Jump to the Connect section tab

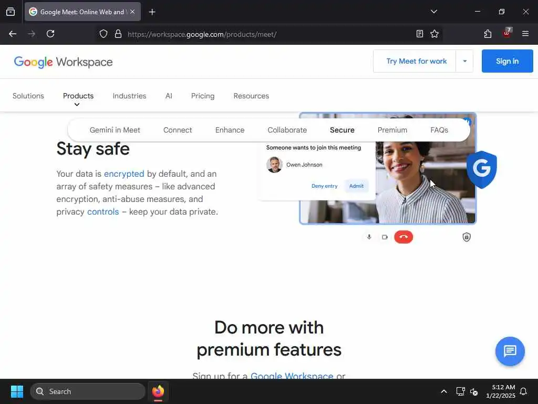(x=178, y=130)
